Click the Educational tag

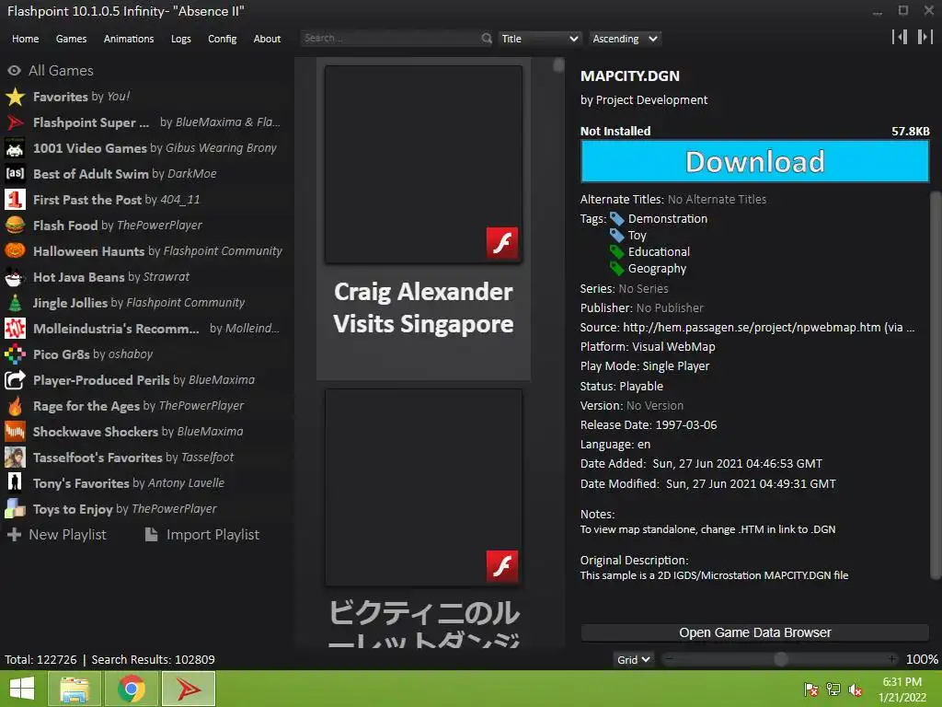[659, 252]
